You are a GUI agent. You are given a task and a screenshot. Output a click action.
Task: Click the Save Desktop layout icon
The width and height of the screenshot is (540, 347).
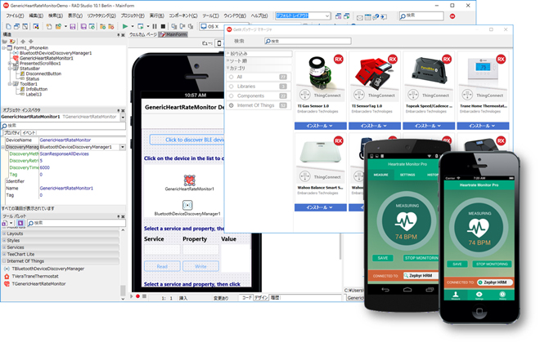point(338,16)
